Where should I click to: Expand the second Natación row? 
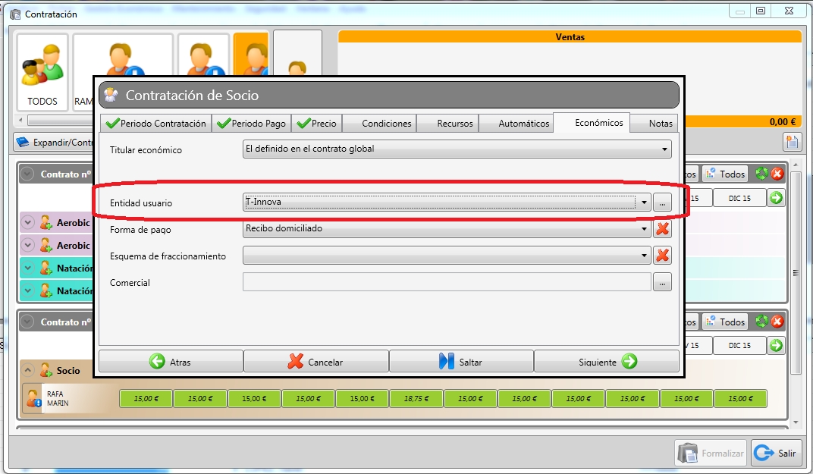tap(27, 291)
